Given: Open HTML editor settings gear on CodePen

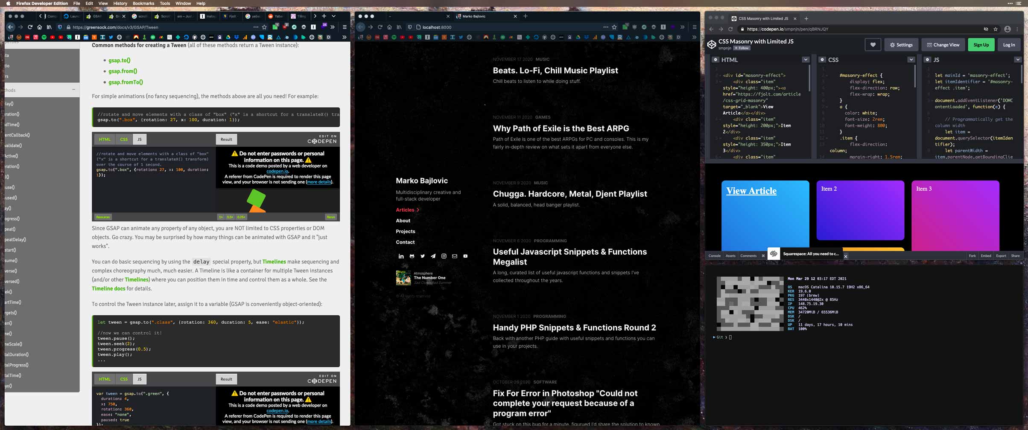Looking at the screenshot, I should coord(716,60).
